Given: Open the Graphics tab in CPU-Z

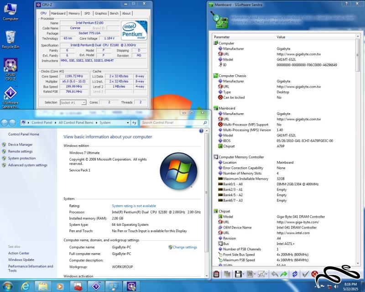Looking at the screenshot, I should [101, 14].
